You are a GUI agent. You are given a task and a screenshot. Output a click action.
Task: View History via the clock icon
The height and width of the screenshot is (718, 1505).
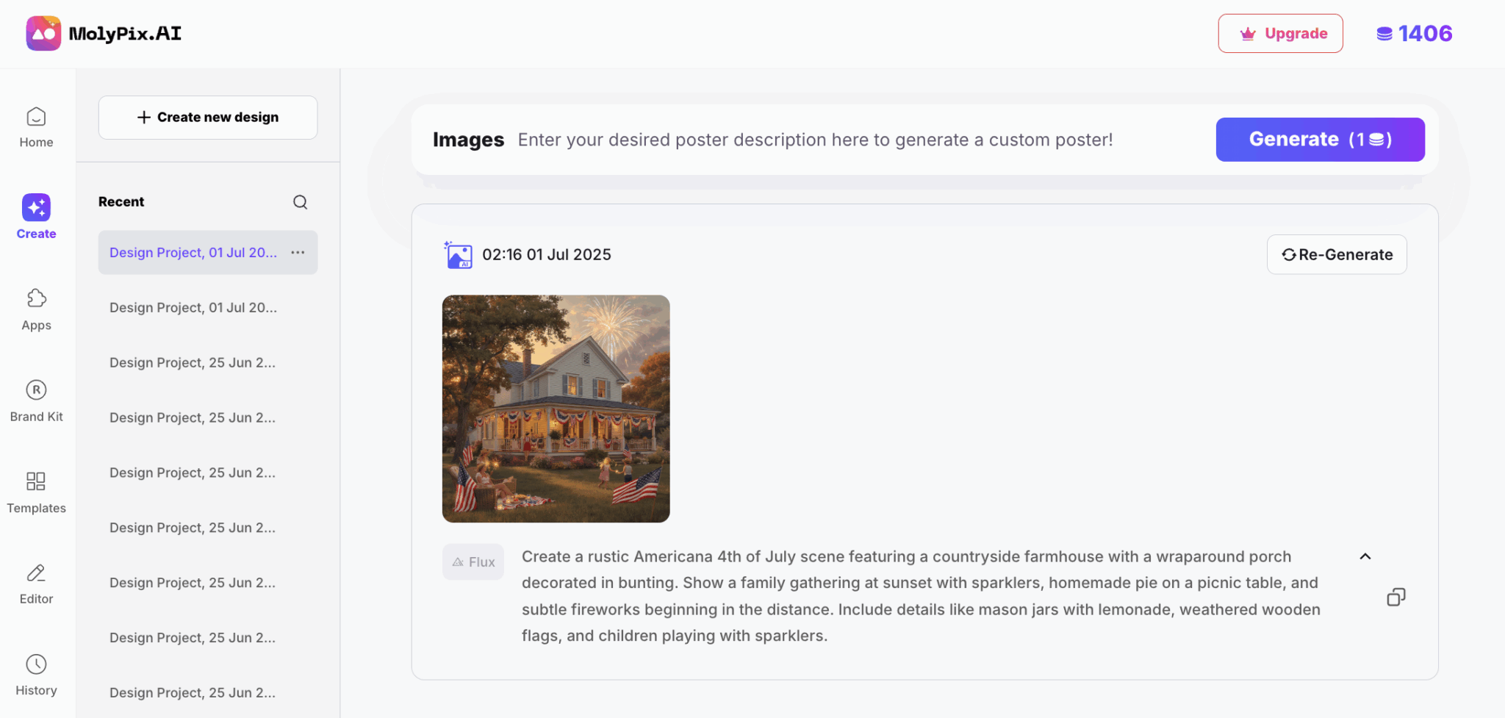(x=36, y=664)
